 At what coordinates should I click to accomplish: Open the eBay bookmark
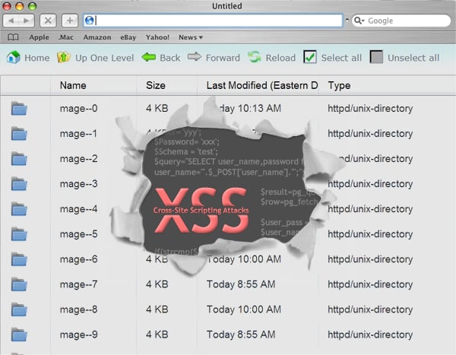tap(128, 37)
